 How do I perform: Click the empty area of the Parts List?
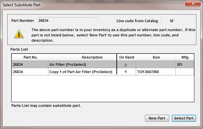pyautogui.click(x=103, y=89)
